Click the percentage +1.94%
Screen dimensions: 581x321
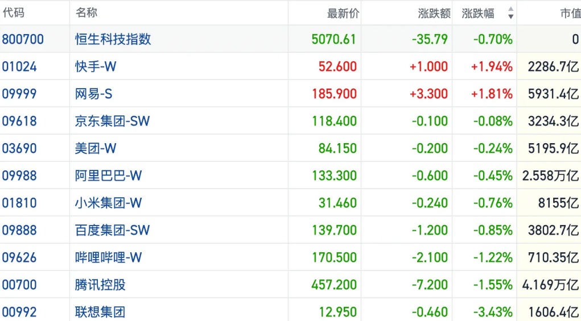pos(492,66)
